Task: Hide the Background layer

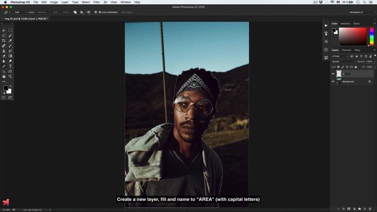Action: coord(333,81)
